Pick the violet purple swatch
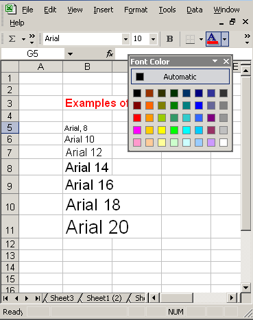This screenshot has width=253, height=320. tap(211, 118)
